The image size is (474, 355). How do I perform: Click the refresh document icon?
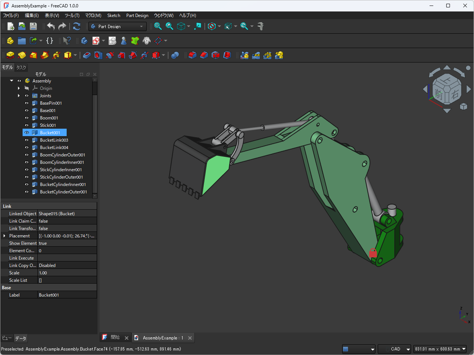(77, 26)
